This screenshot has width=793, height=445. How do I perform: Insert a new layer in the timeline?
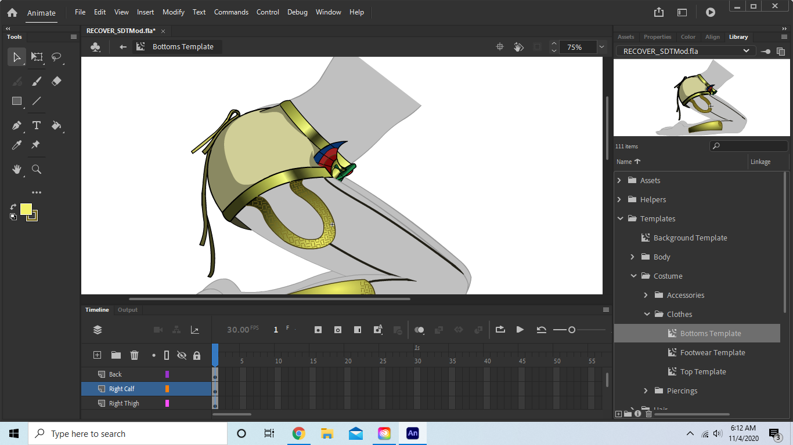(x=96, y=355)
